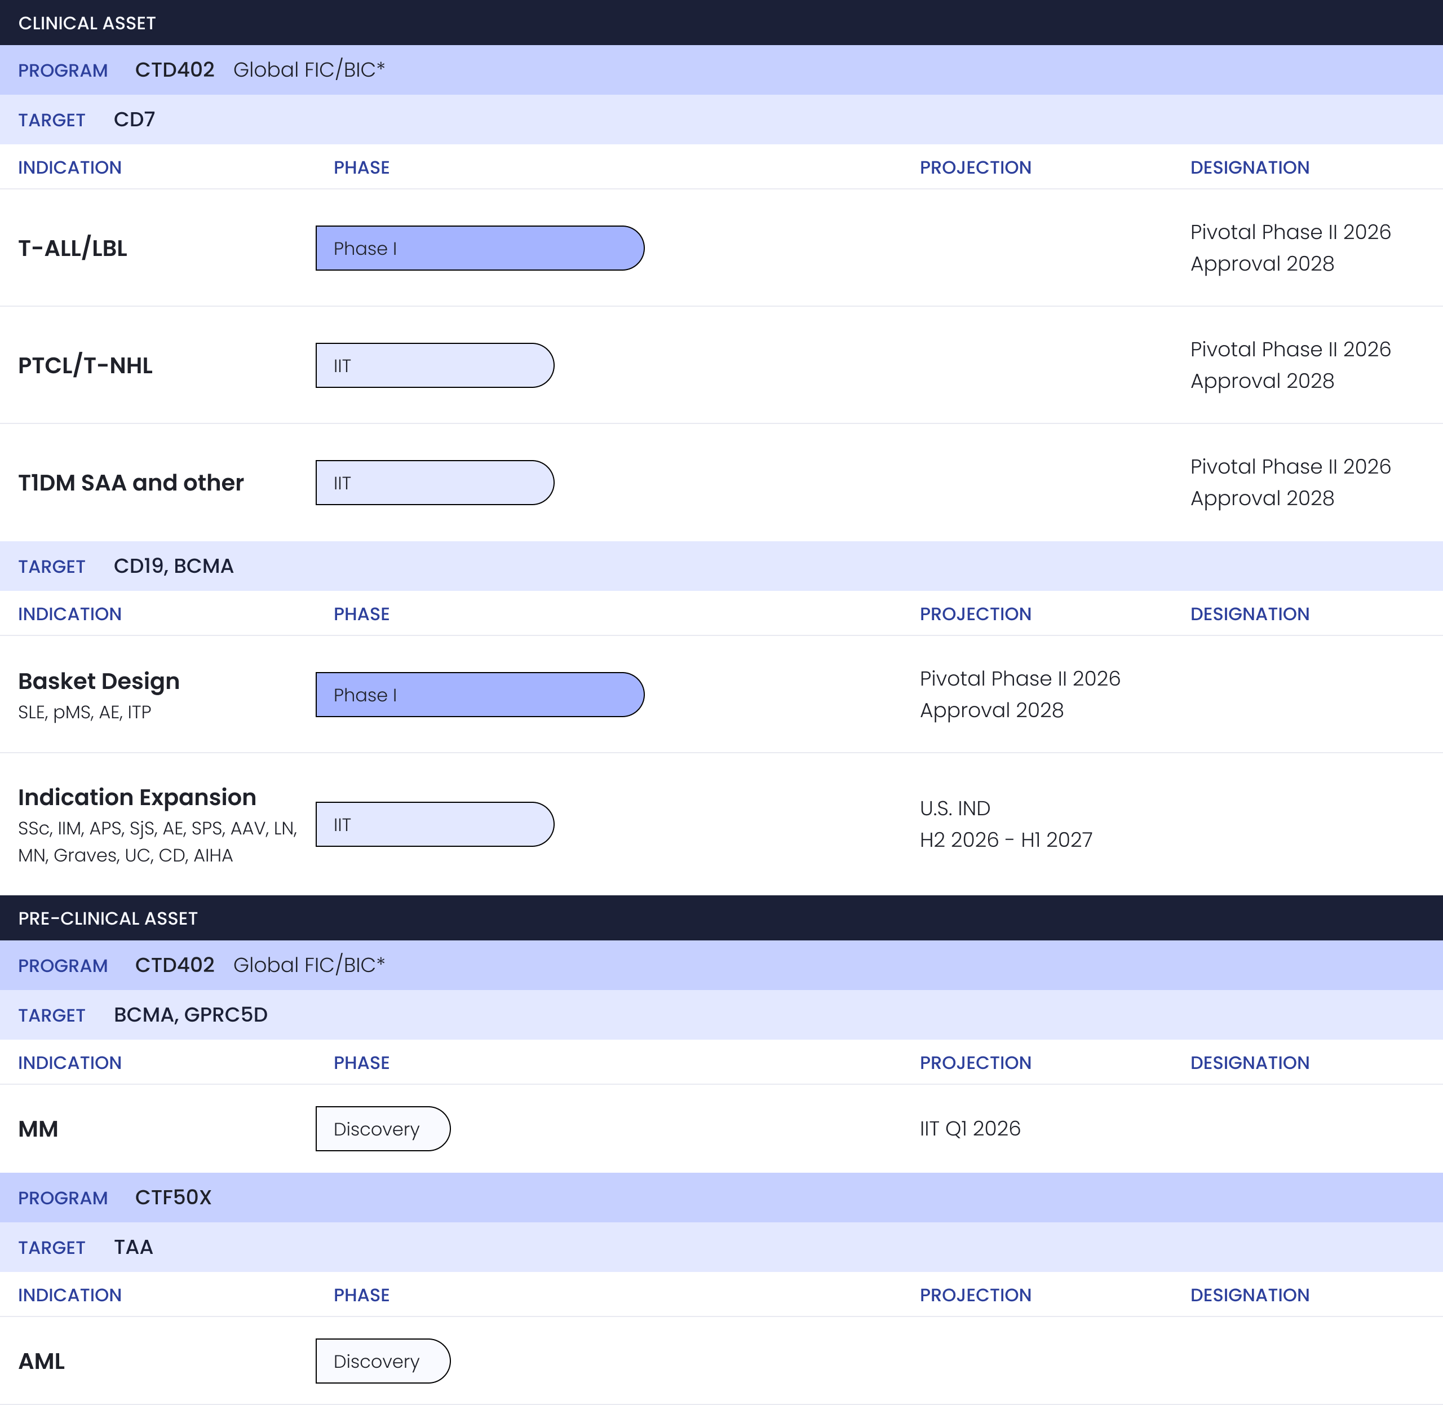The width and height of the screenshot is (1443, 1405).
Task: Select the PRE-CLINICAL ASSET section header
Action: tap(108, 918)
